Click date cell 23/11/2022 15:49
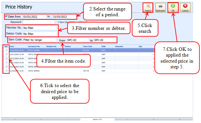The width and height of the screenshot is (201, 123). click(x=19, y=54)
